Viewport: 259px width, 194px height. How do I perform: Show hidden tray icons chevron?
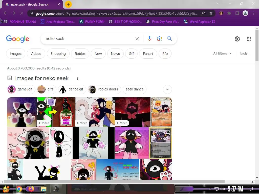coord(210,189)
